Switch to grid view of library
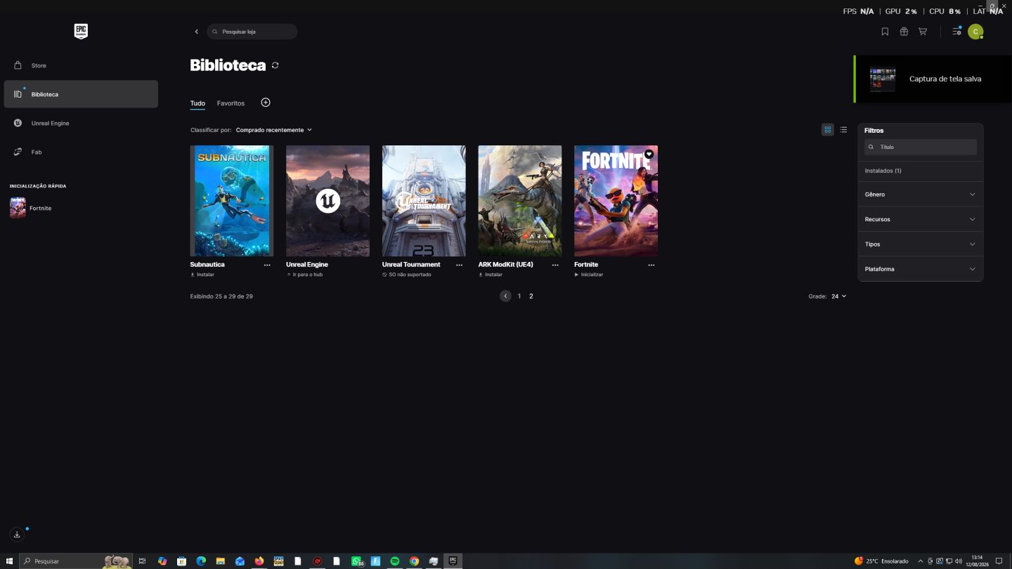1012x569 pixels. (828, 130)
